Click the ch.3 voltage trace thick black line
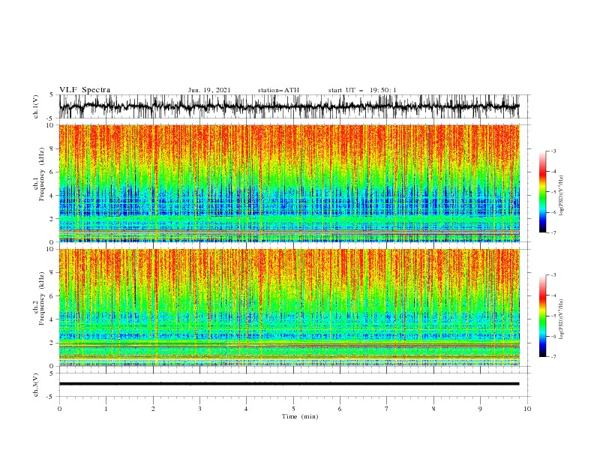Viewport: 594px width, 459px height. 289,384
